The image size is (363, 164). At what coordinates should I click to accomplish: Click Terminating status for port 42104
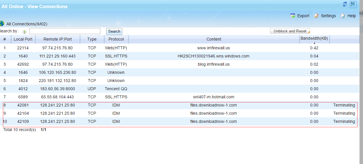click(x=344, y=113)
